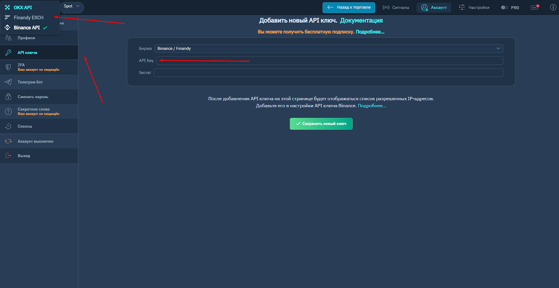Click the info icon in the top bar
The width and height of the screenshot is (559, 288).
pyautogui.click(x=553, y=7)
